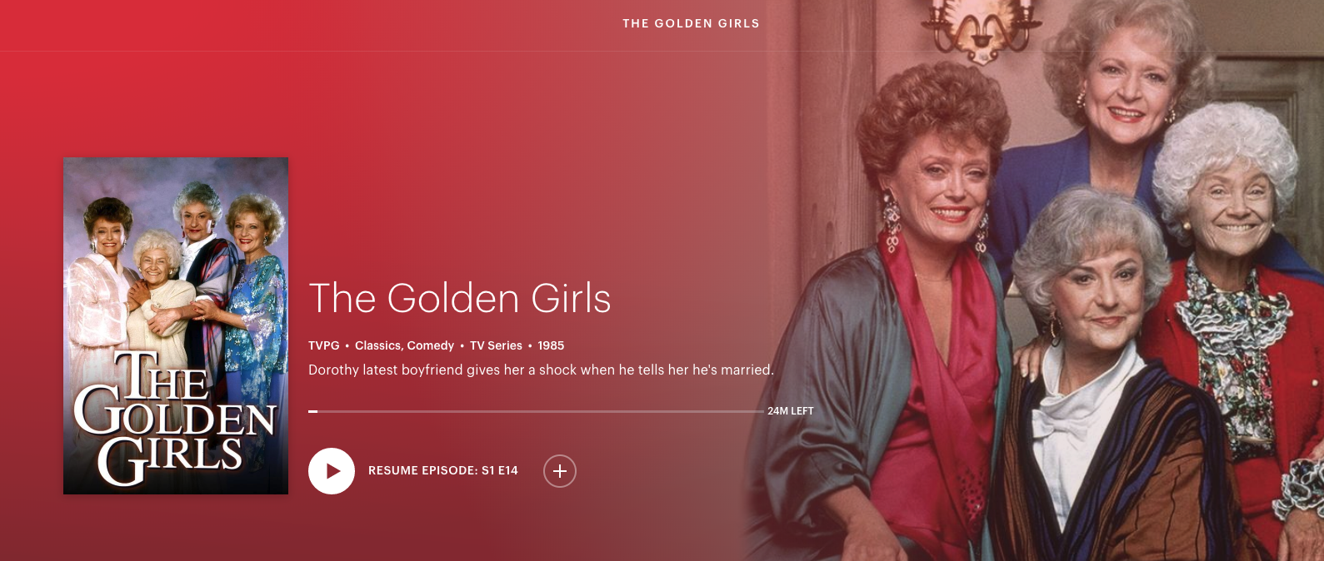Viewport: 1324px width, 561px height.
Task: Add show using the plus icon
Action: (560, 471)
